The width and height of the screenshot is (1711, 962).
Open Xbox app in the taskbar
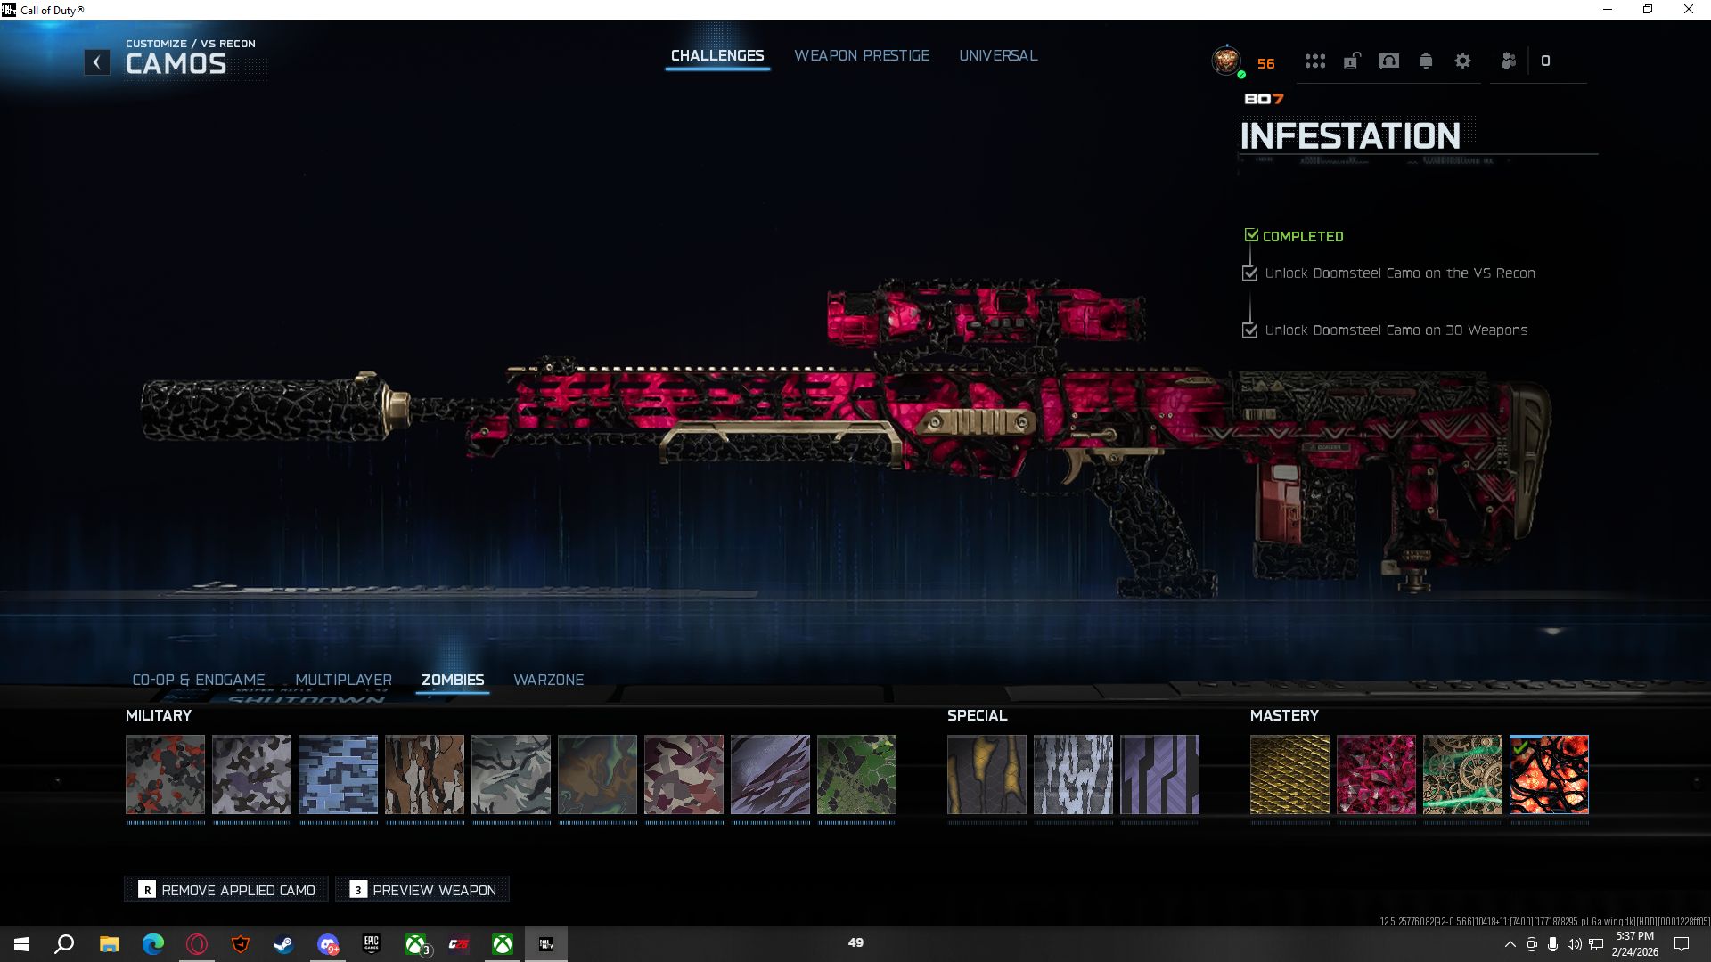[x=503, y=944]
